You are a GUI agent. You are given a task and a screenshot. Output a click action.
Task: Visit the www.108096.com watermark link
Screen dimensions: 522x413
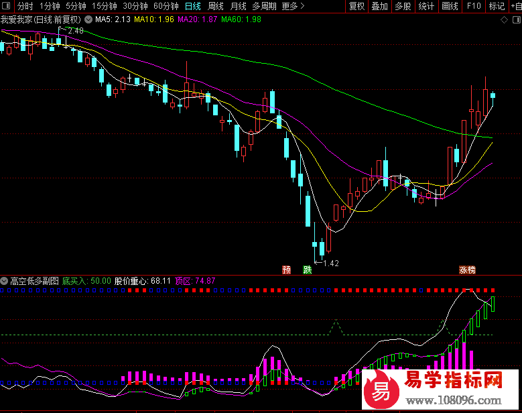(454, 400)
